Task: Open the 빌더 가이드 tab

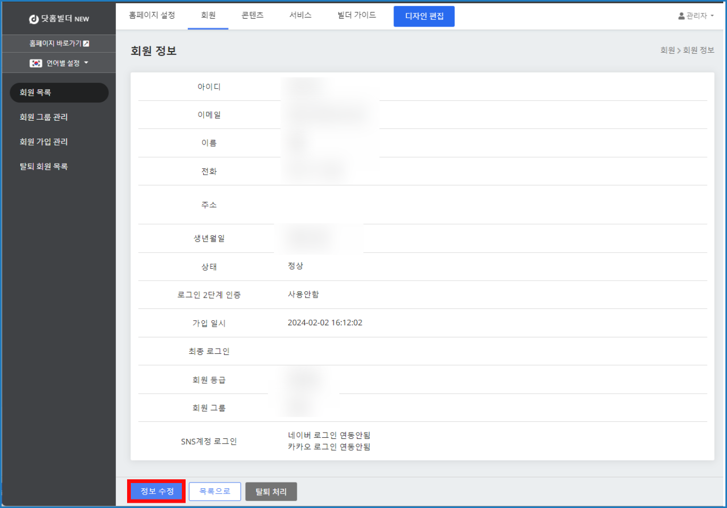Action: [356, 15]
